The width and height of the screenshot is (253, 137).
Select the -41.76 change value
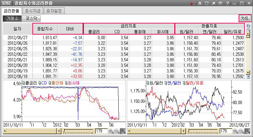click(x=76, y=54)
